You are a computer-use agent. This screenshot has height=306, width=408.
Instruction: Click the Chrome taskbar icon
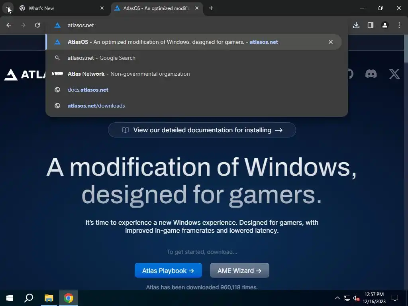pyautogui.click(x=69, y=298)
